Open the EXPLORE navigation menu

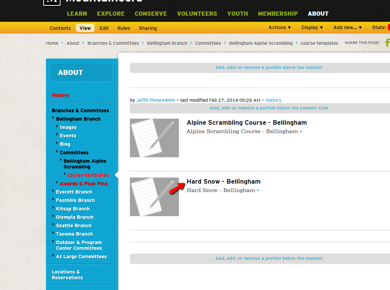111,14
